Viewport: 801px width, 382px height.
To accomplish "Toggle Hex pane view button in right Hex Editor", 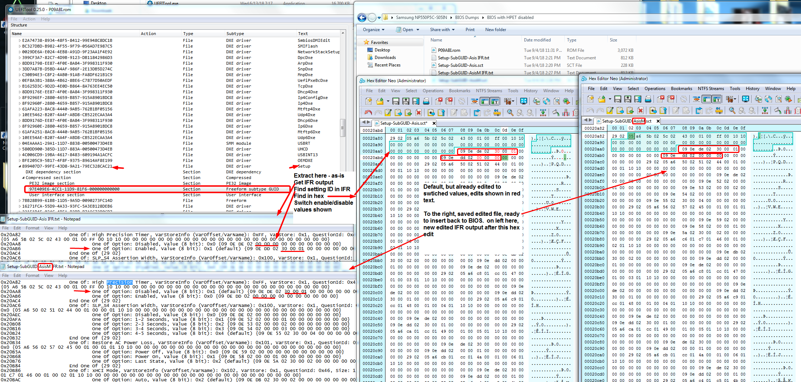I will (707, 99).
